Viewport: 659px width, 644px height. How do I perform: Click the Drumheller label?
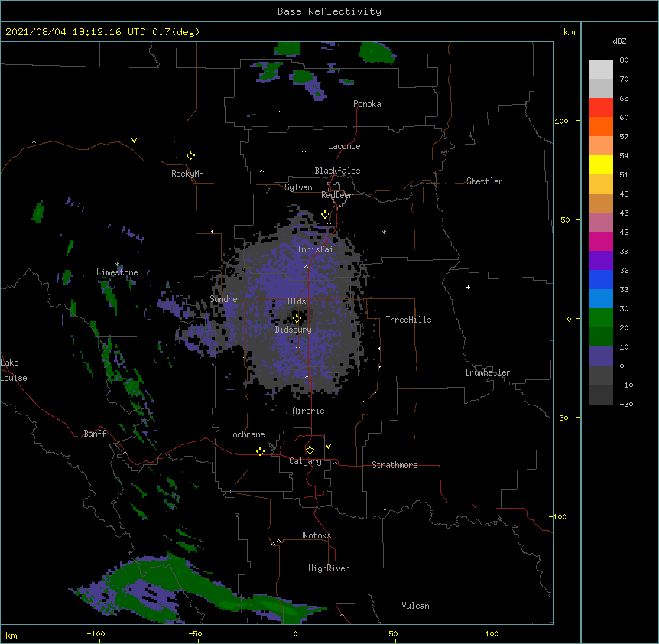(488, 372)
